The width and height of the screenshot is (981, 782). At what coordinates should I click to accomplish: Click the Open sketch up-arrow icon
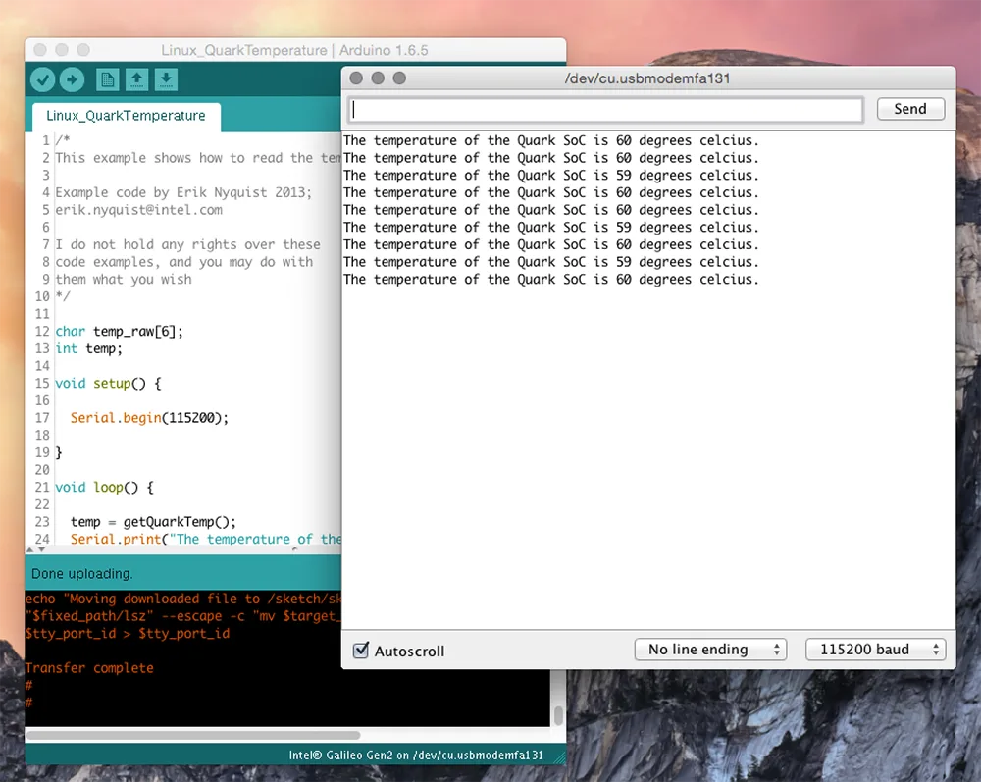[x=137, y=79]
